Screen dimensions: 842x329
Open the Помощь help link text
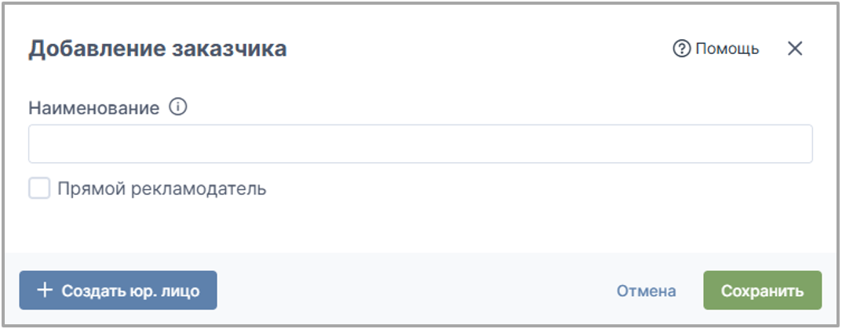pos(727,49)
